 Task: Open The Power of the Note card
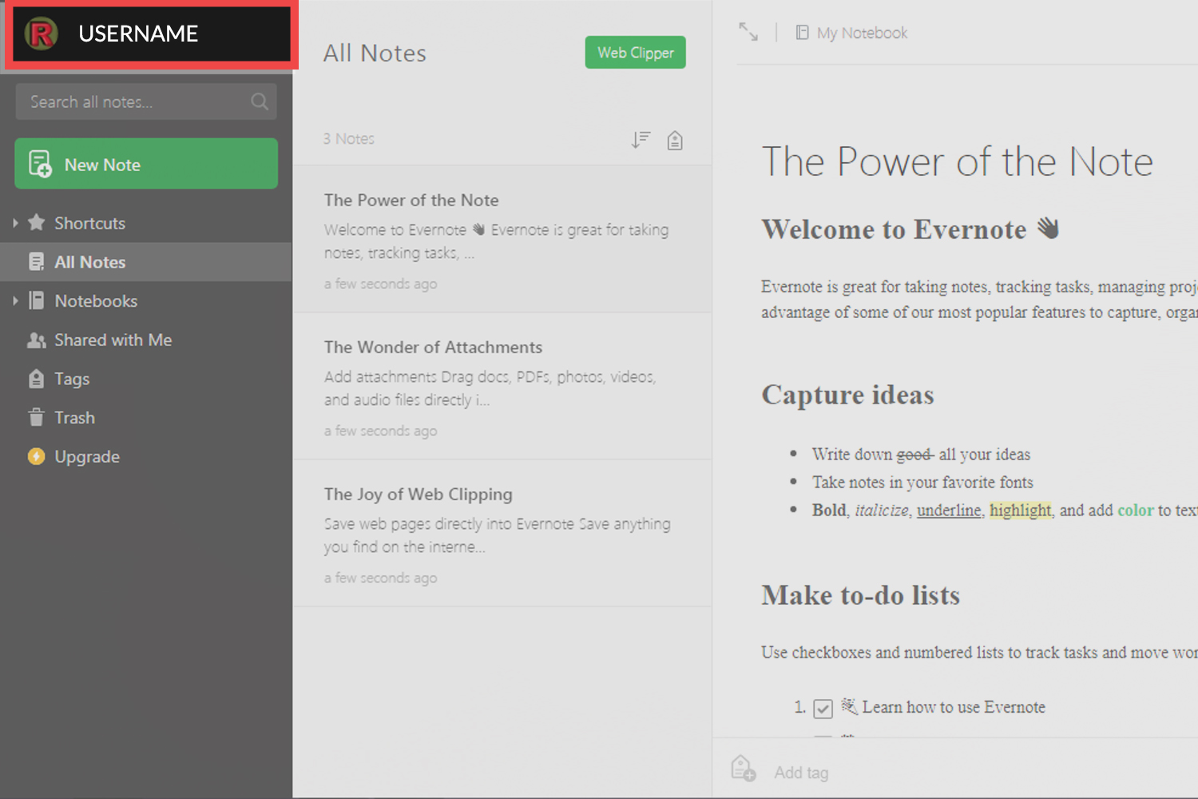tap(502, 239)
